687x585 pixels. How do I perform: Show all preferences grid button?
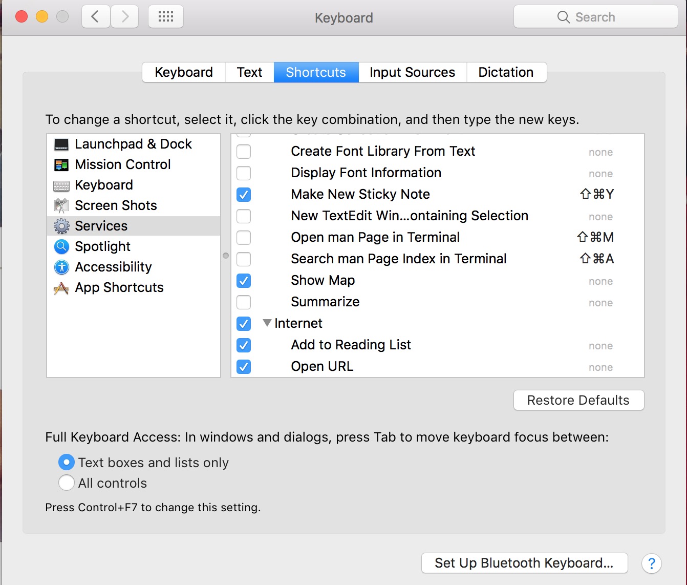166,17
